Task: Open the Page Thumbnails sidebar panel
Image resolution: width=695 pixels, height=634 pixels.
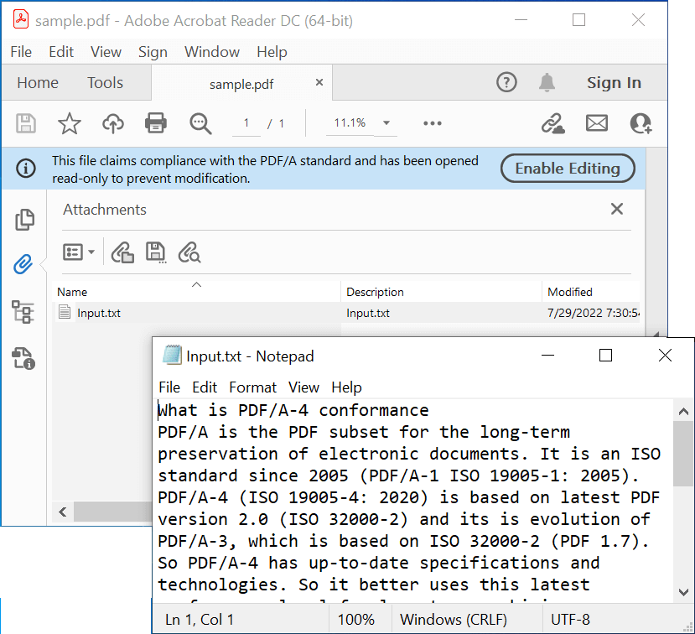Action: click(x=24, y=220)
